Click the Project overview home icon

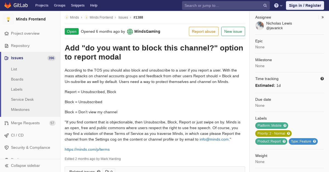pos(7,34)
